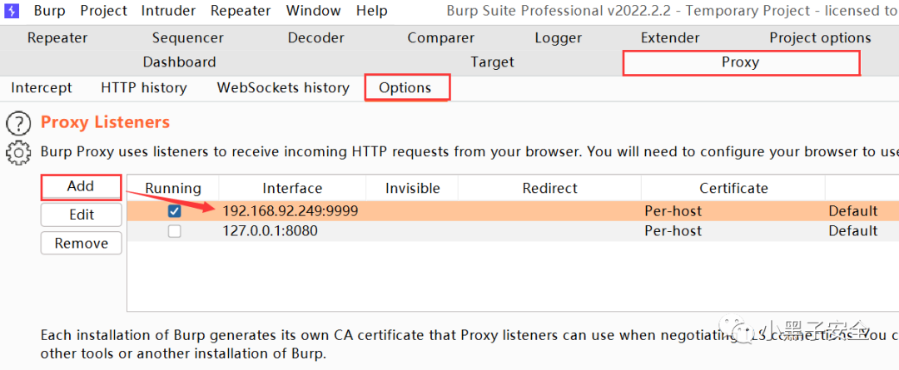Open the Project options tab
The width and height of the screenshot is (899, 370).
[820, 37]
